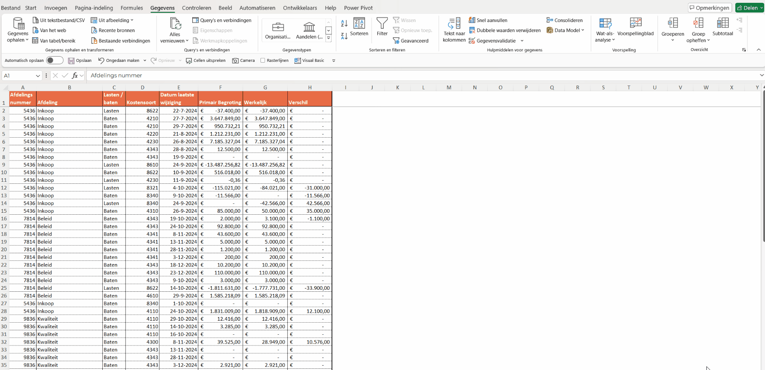765x370 pixels.
Task: Select the Filter tool
Action: coord(381,29)
